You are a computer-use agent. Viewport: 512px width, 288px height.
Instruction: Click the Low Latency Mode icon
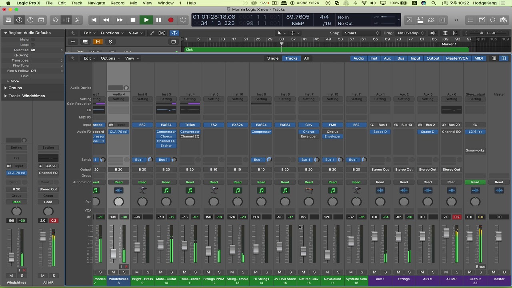click(431, 20)
